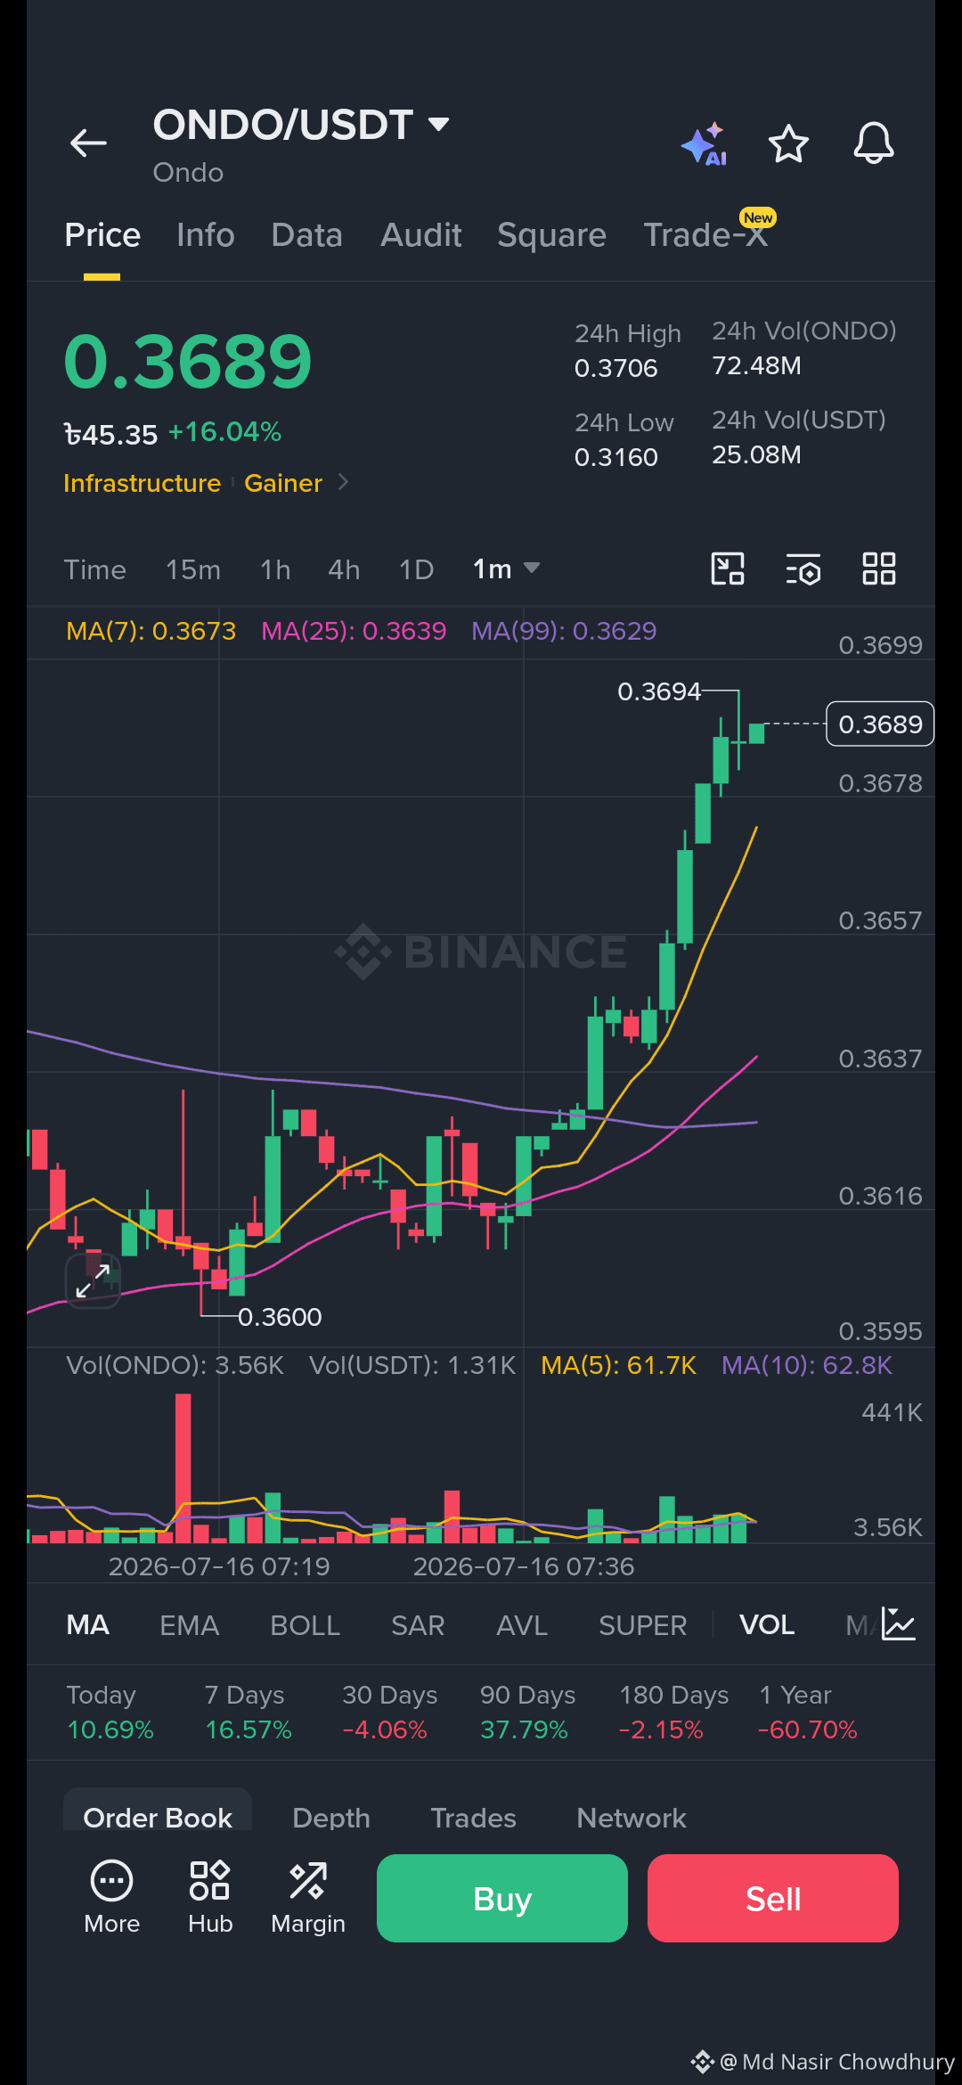Switch to the Square tab

click(x=551, y=235)
